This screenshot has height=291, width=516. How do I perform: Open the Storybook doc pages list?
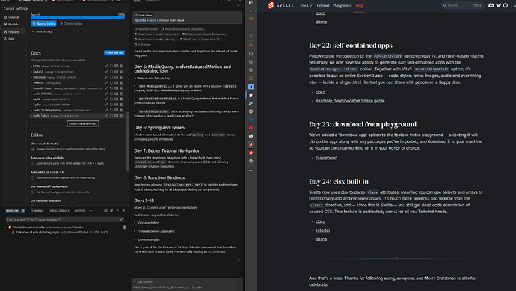pyautogui.click(x=116, y=77)
